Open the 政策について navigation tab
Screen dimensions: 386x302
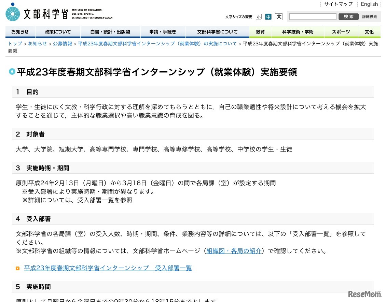(x=57, y=31)
